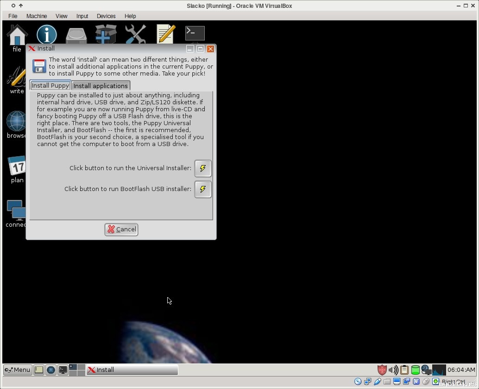Open the volume speaker tray icon
The width and height of the screenshot is (479, 389).
click(393, 370)
